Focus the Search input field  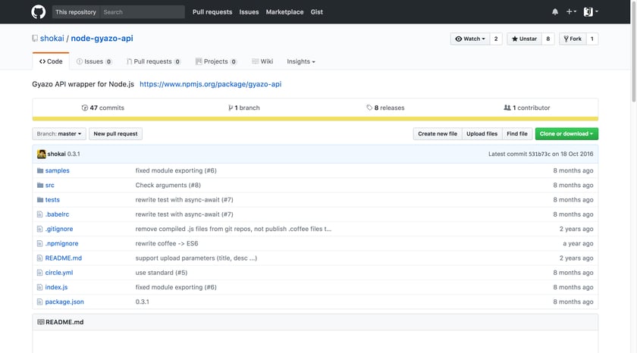pyautogui.click(x=143, y=12)
